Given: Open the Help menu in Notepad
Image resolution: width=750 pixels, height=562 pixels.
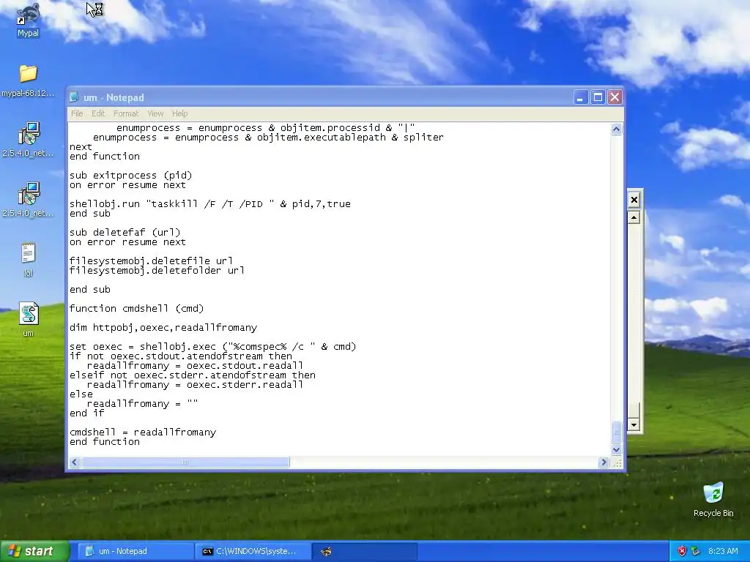Looking at the screenshot, I should pos(180,113).
